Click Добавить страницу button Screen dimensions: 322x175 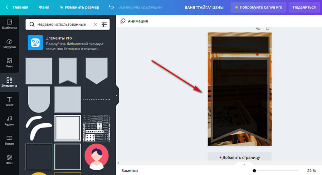(239, 157)
